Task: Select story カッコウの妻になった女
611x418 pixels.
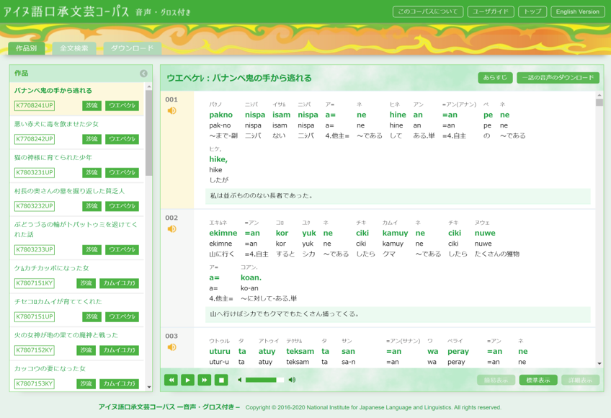Action: click(50, 369)
